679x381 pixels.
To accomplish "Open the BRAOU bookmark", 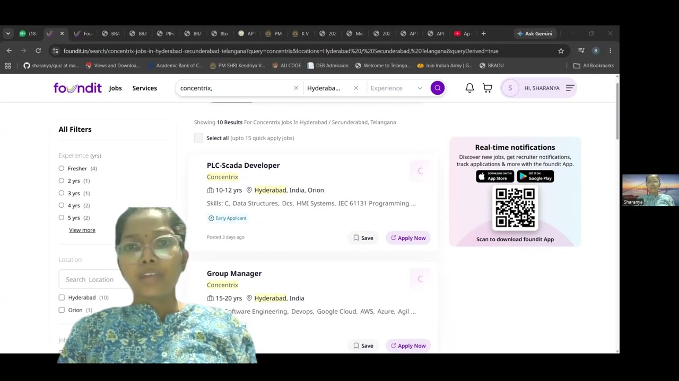I will pos(491,66).
